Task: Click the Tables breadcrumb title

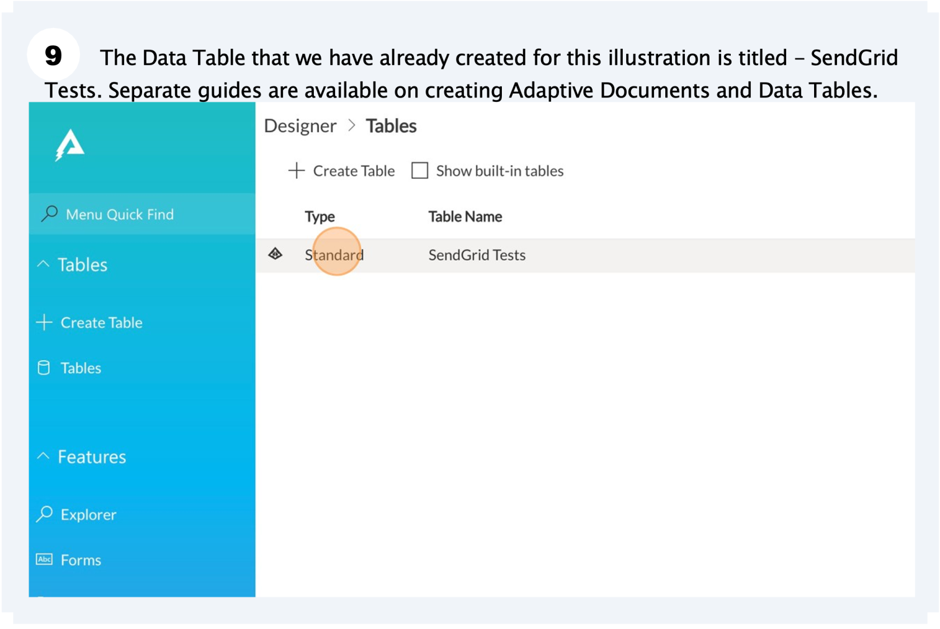Action: (391, 126)
